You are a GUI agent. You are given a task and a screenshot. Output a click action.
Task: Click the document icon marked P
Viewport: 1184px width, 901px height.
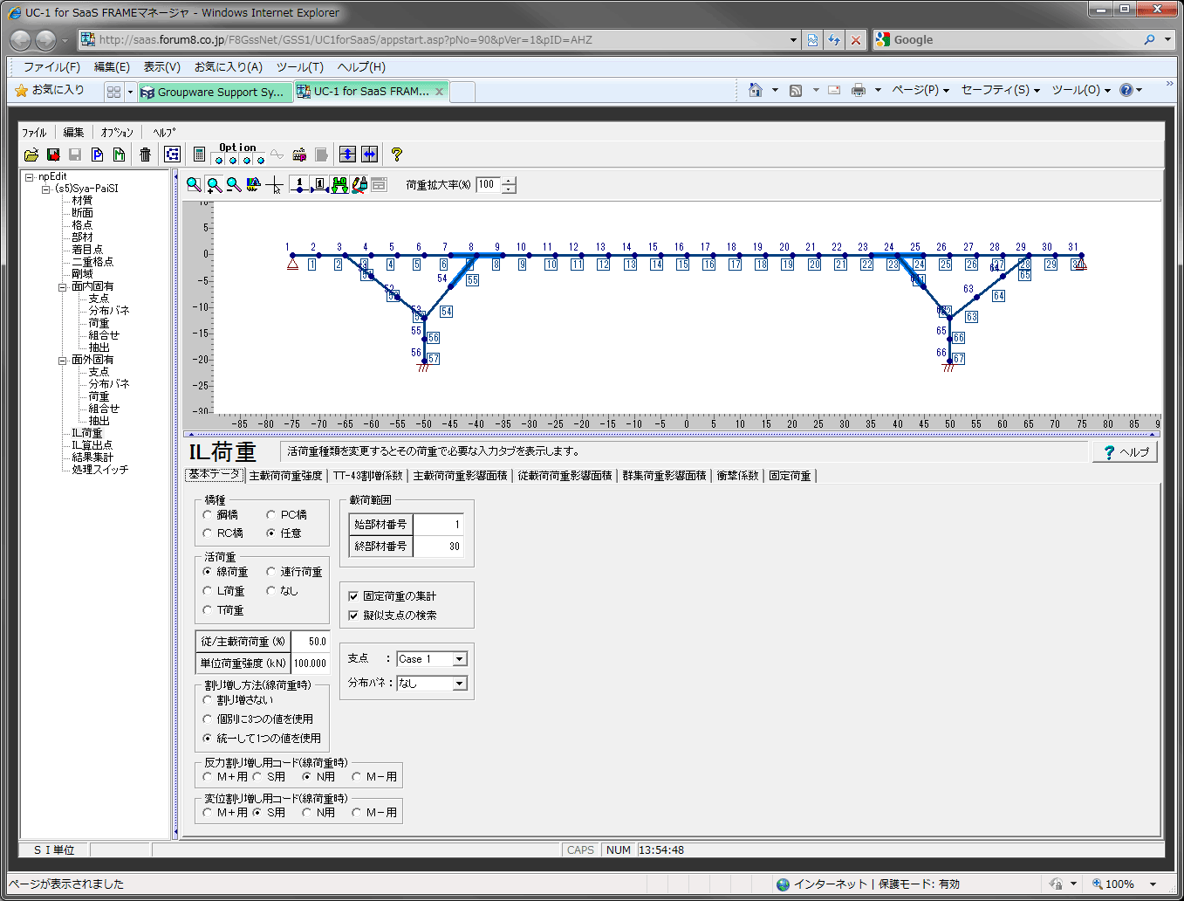click(x=97, y=155)
